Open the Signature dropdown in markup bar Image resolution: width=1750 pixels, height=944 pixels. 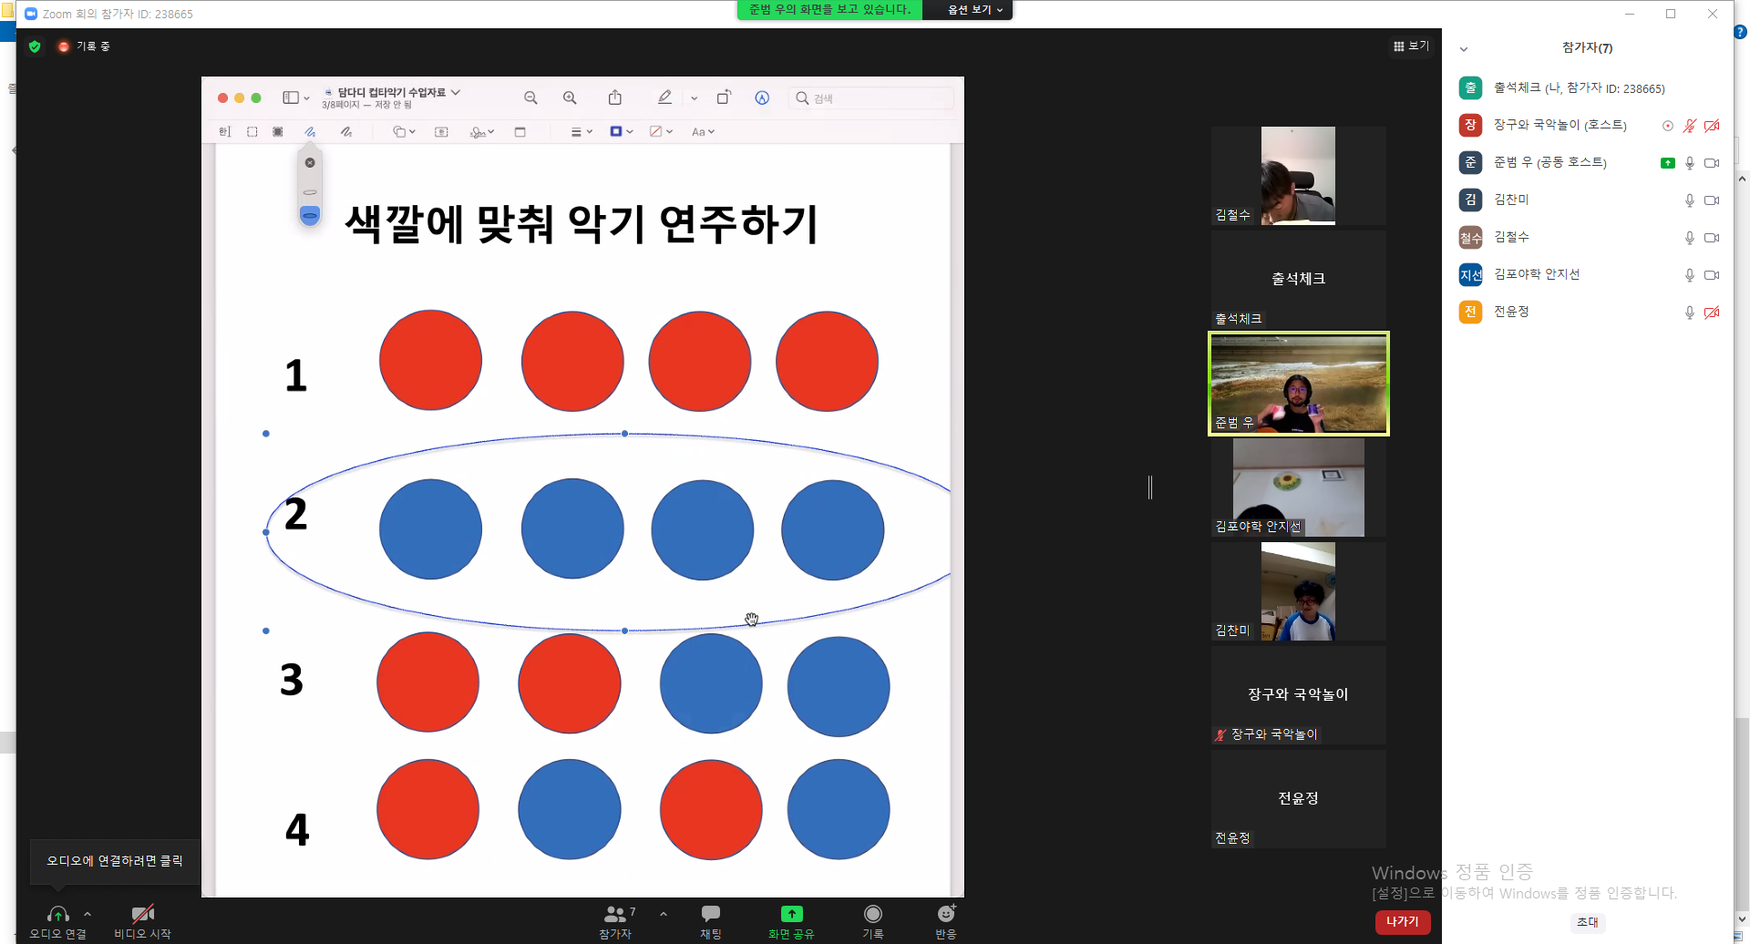[x=482, y=132]
